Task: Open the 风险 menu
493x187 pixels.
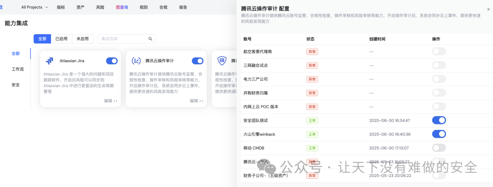Action: (x=100, y=7)
